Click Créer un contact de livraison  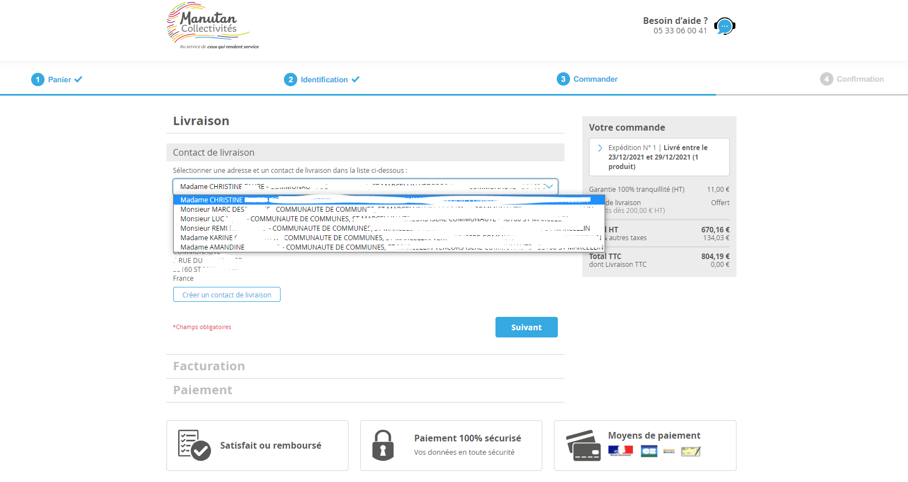[x=227, y=295]
